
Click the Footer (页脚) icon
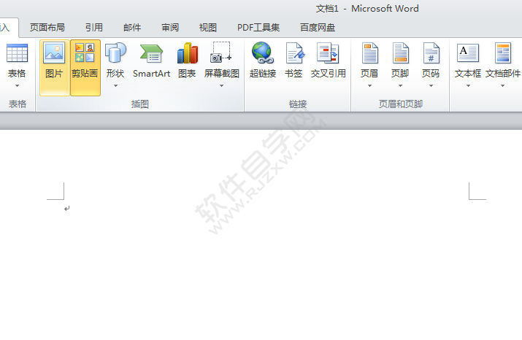[400, 53]
